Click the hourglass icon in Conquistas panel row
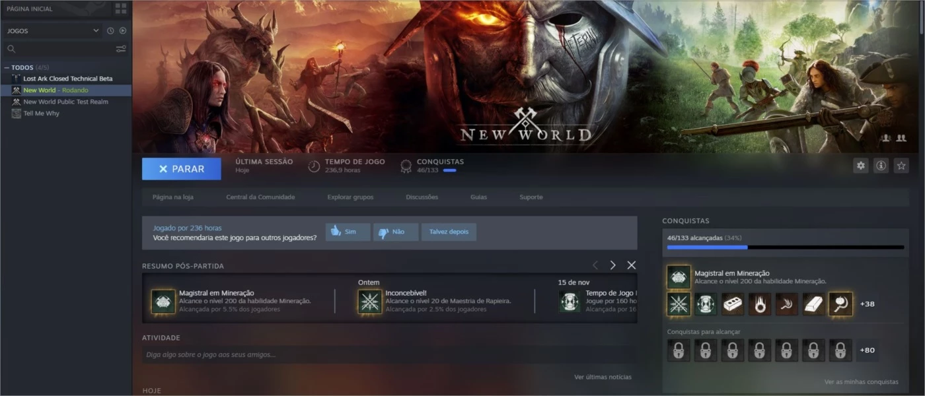This screenshot has width=925, height=396. point(706,304)
